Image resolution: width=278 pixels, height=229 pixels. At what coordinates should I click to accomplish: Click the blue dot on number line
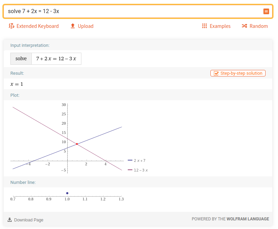[67, 193]
